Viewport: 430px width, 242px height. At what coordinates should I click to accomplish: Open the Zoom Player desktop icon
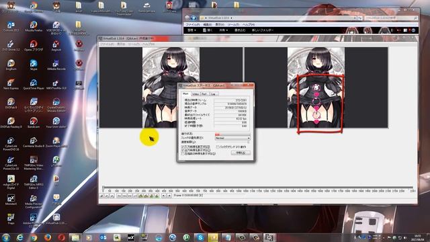[56, 142]
